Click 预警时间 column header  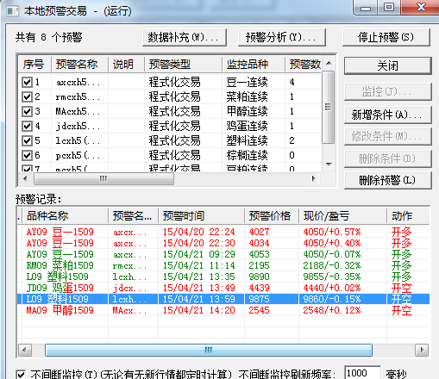[x=201, y=215]
